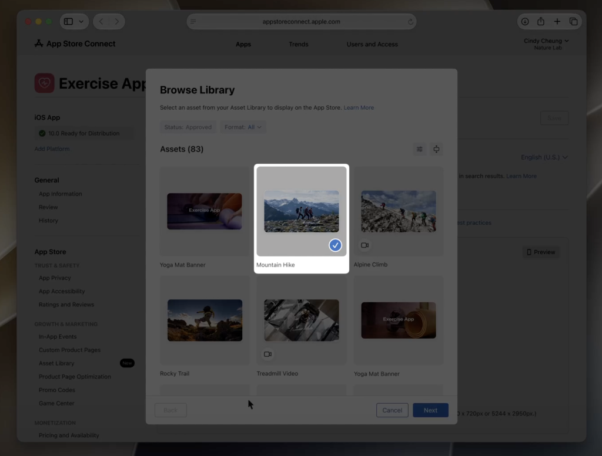Open the Apps menu item

243,44
